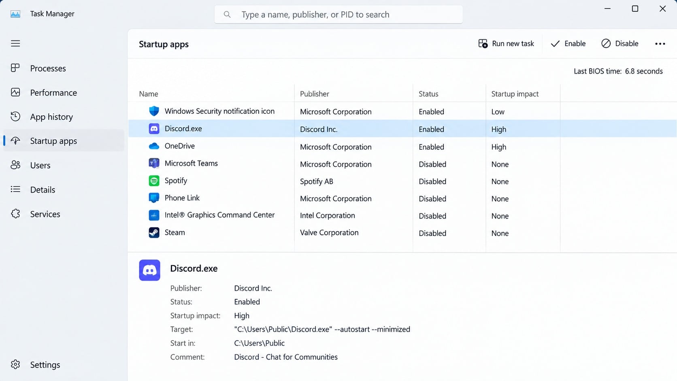
Task: Click the Task Manager app icon
Action: (x=15, y=14)
